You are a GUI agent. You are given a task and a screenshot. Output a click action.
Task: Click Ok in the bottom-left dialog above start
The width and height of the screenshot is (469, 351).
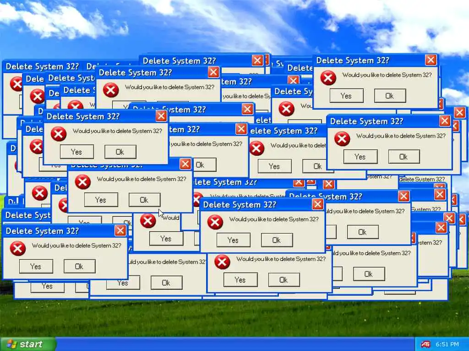[x=79, y=266]
